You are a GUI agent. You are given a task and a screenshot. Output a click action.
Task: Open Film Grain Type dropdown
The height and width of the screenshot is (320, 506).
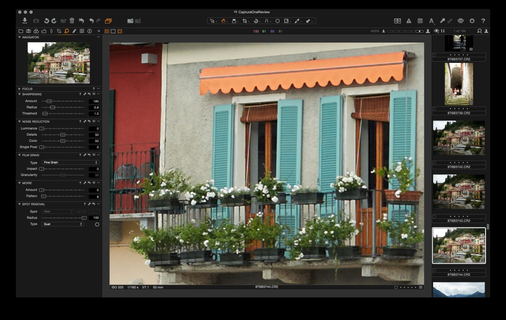[70, 163]
